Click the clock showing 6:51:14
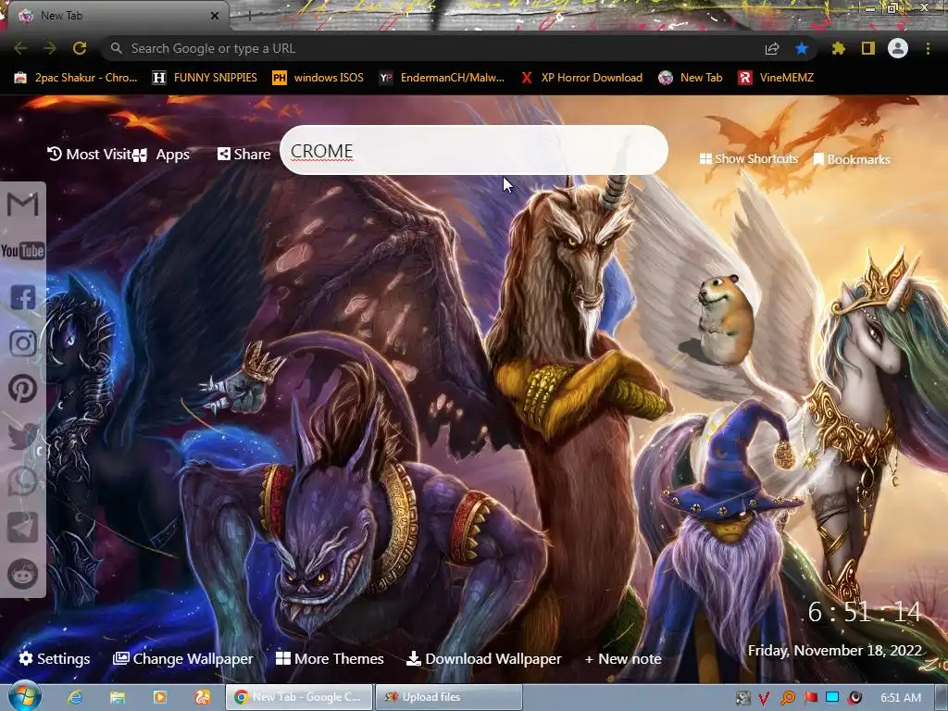The height and width of the screenshot is (711, 948). click(x=865, y=613)
